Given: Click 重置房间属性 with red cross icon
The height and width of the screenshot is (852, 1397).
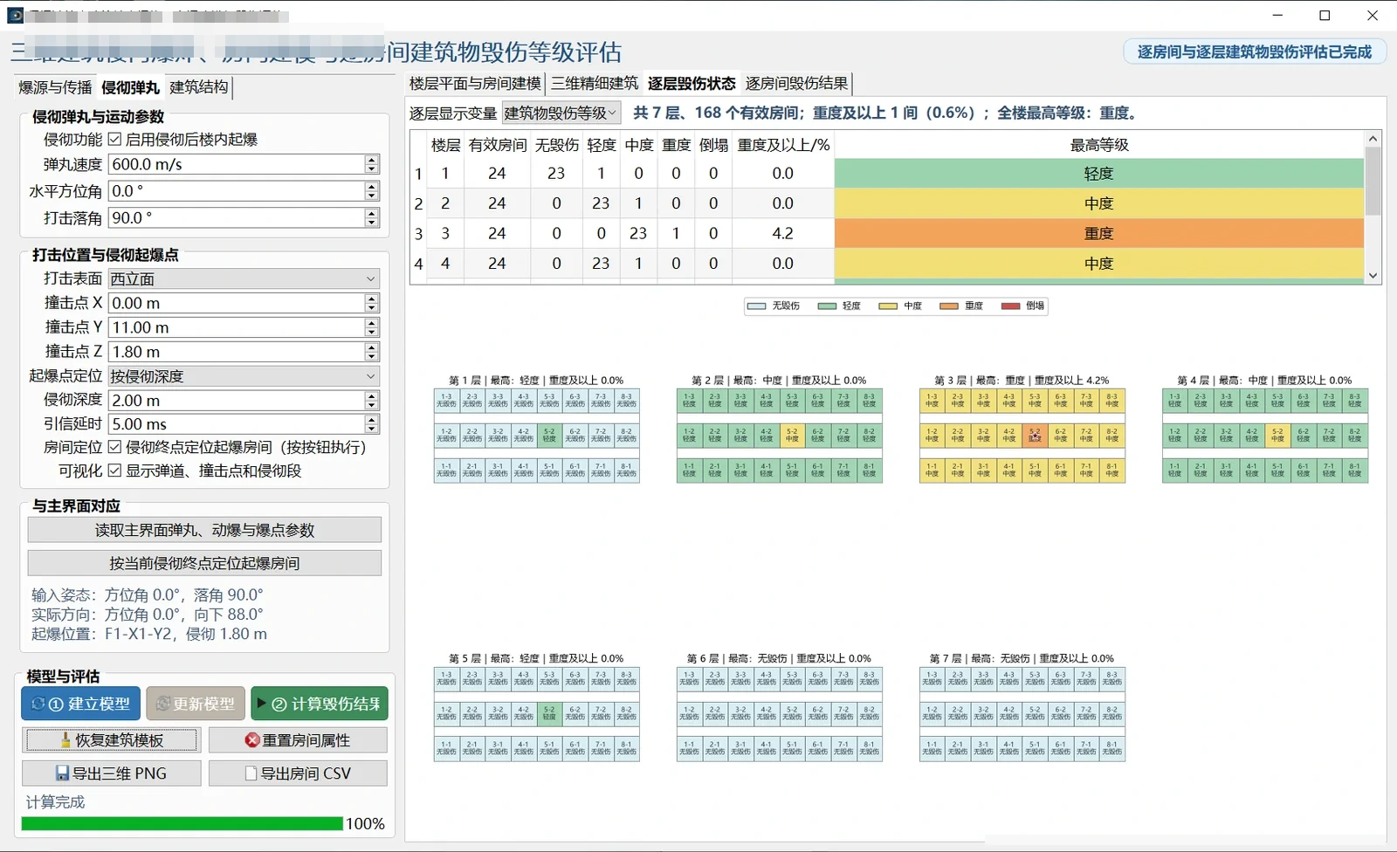Looking at the screenshot, I should [x=298, y=740].
